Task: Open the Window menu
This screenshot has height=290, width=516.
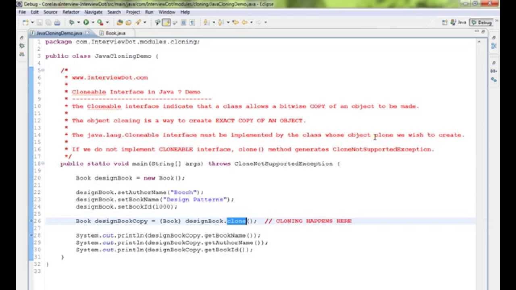Action: tap(167, 12)
